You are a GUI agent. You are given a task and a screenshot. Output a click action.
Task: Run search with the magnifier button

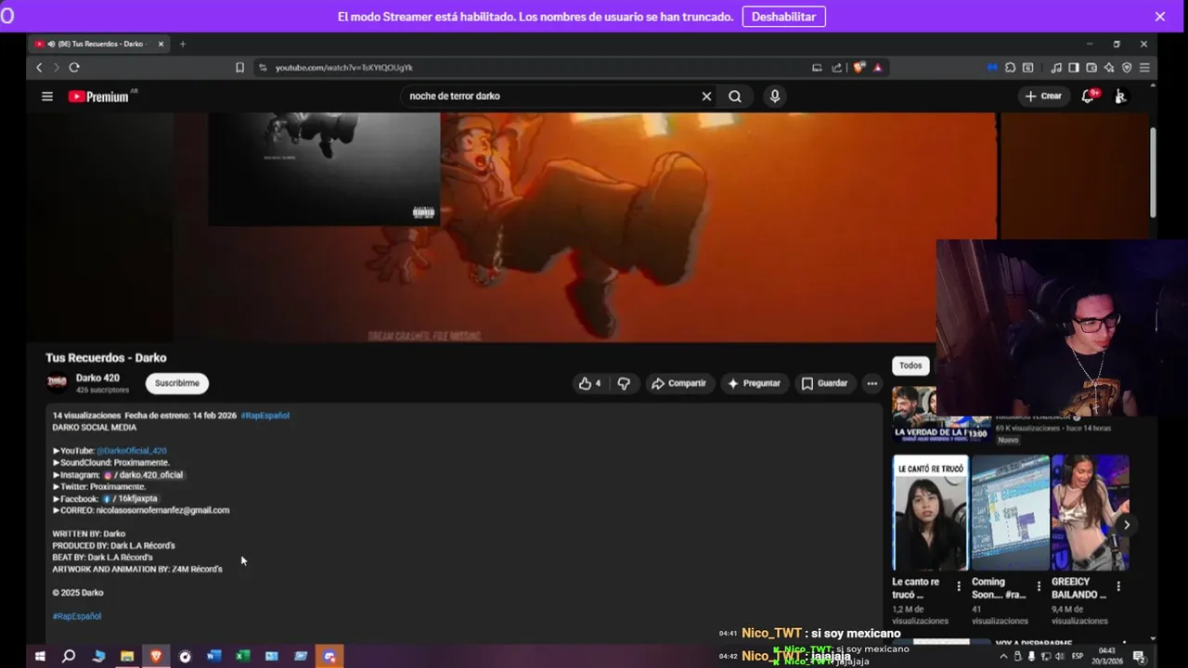[x=735, y=96]
